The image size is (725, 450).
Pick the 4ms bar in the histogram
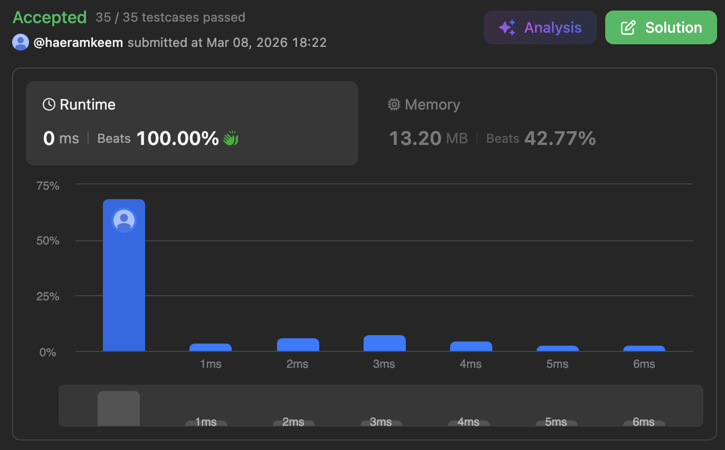pos(471,346)
